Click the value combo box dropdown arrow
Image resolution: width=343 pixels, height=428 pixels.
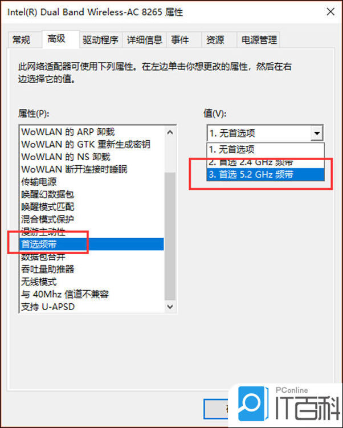pos(317,133)
